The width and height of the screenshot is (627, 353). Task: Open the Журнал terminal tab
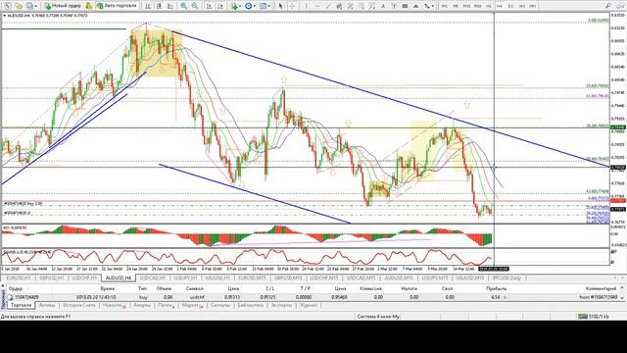309,305
